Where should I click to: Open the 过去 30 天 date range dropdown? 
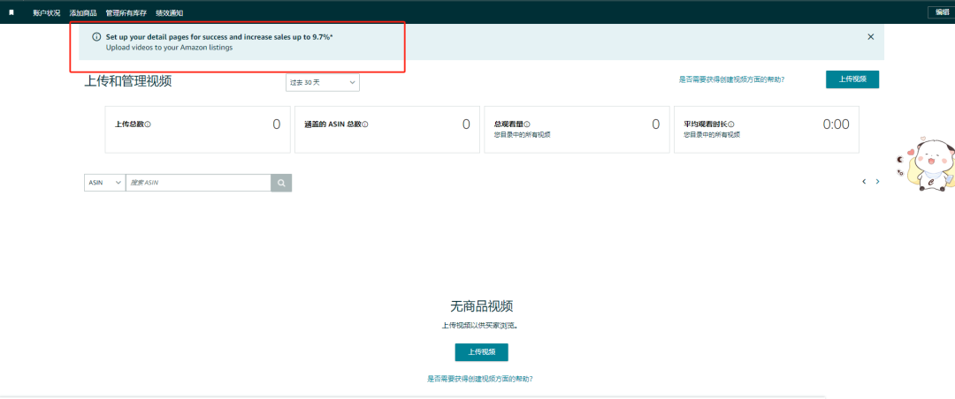coord(322,83)
